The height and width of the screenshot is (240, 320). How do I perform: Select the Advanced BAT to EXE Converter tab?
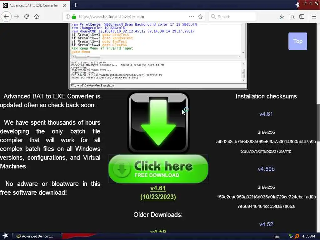[x=34, y=5]
